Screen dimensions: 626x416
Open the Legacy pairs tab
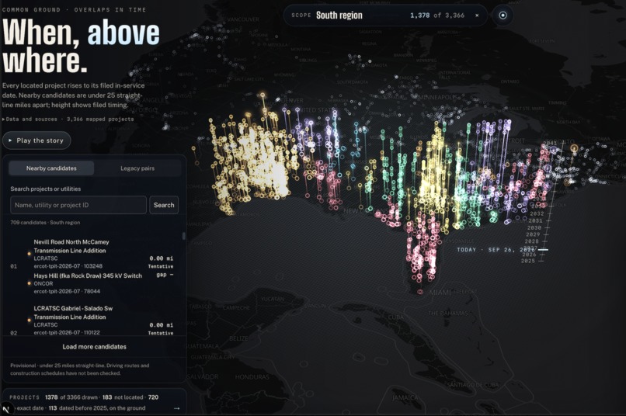137,168
